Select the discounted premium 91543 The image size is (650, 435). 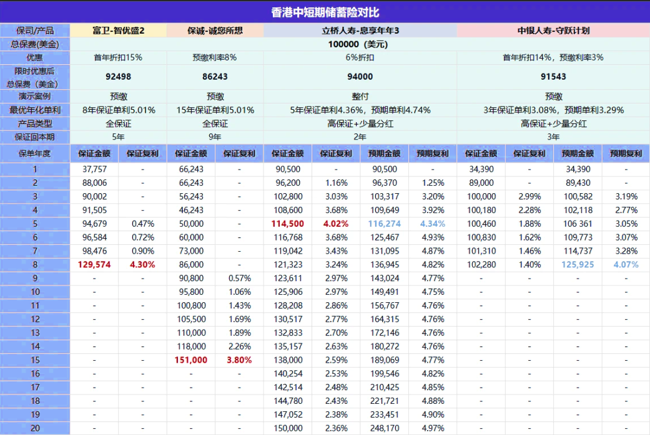click(x=553, y=77)
